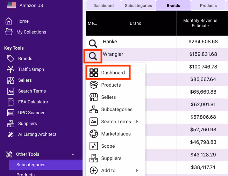This screenshot has height=176, width=228.
Task: Open UPC Scanner link in sidebar
Action: (31, 113)
